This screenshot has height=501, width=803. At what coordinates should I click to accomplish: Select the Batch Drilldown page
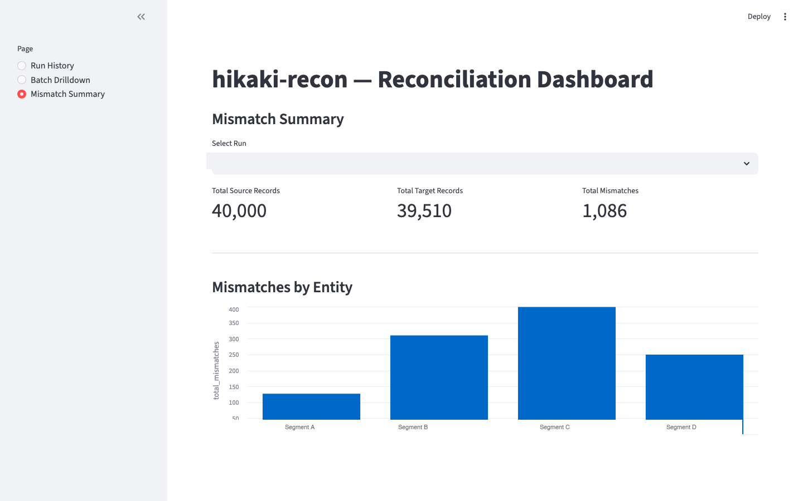pos(54,80)
